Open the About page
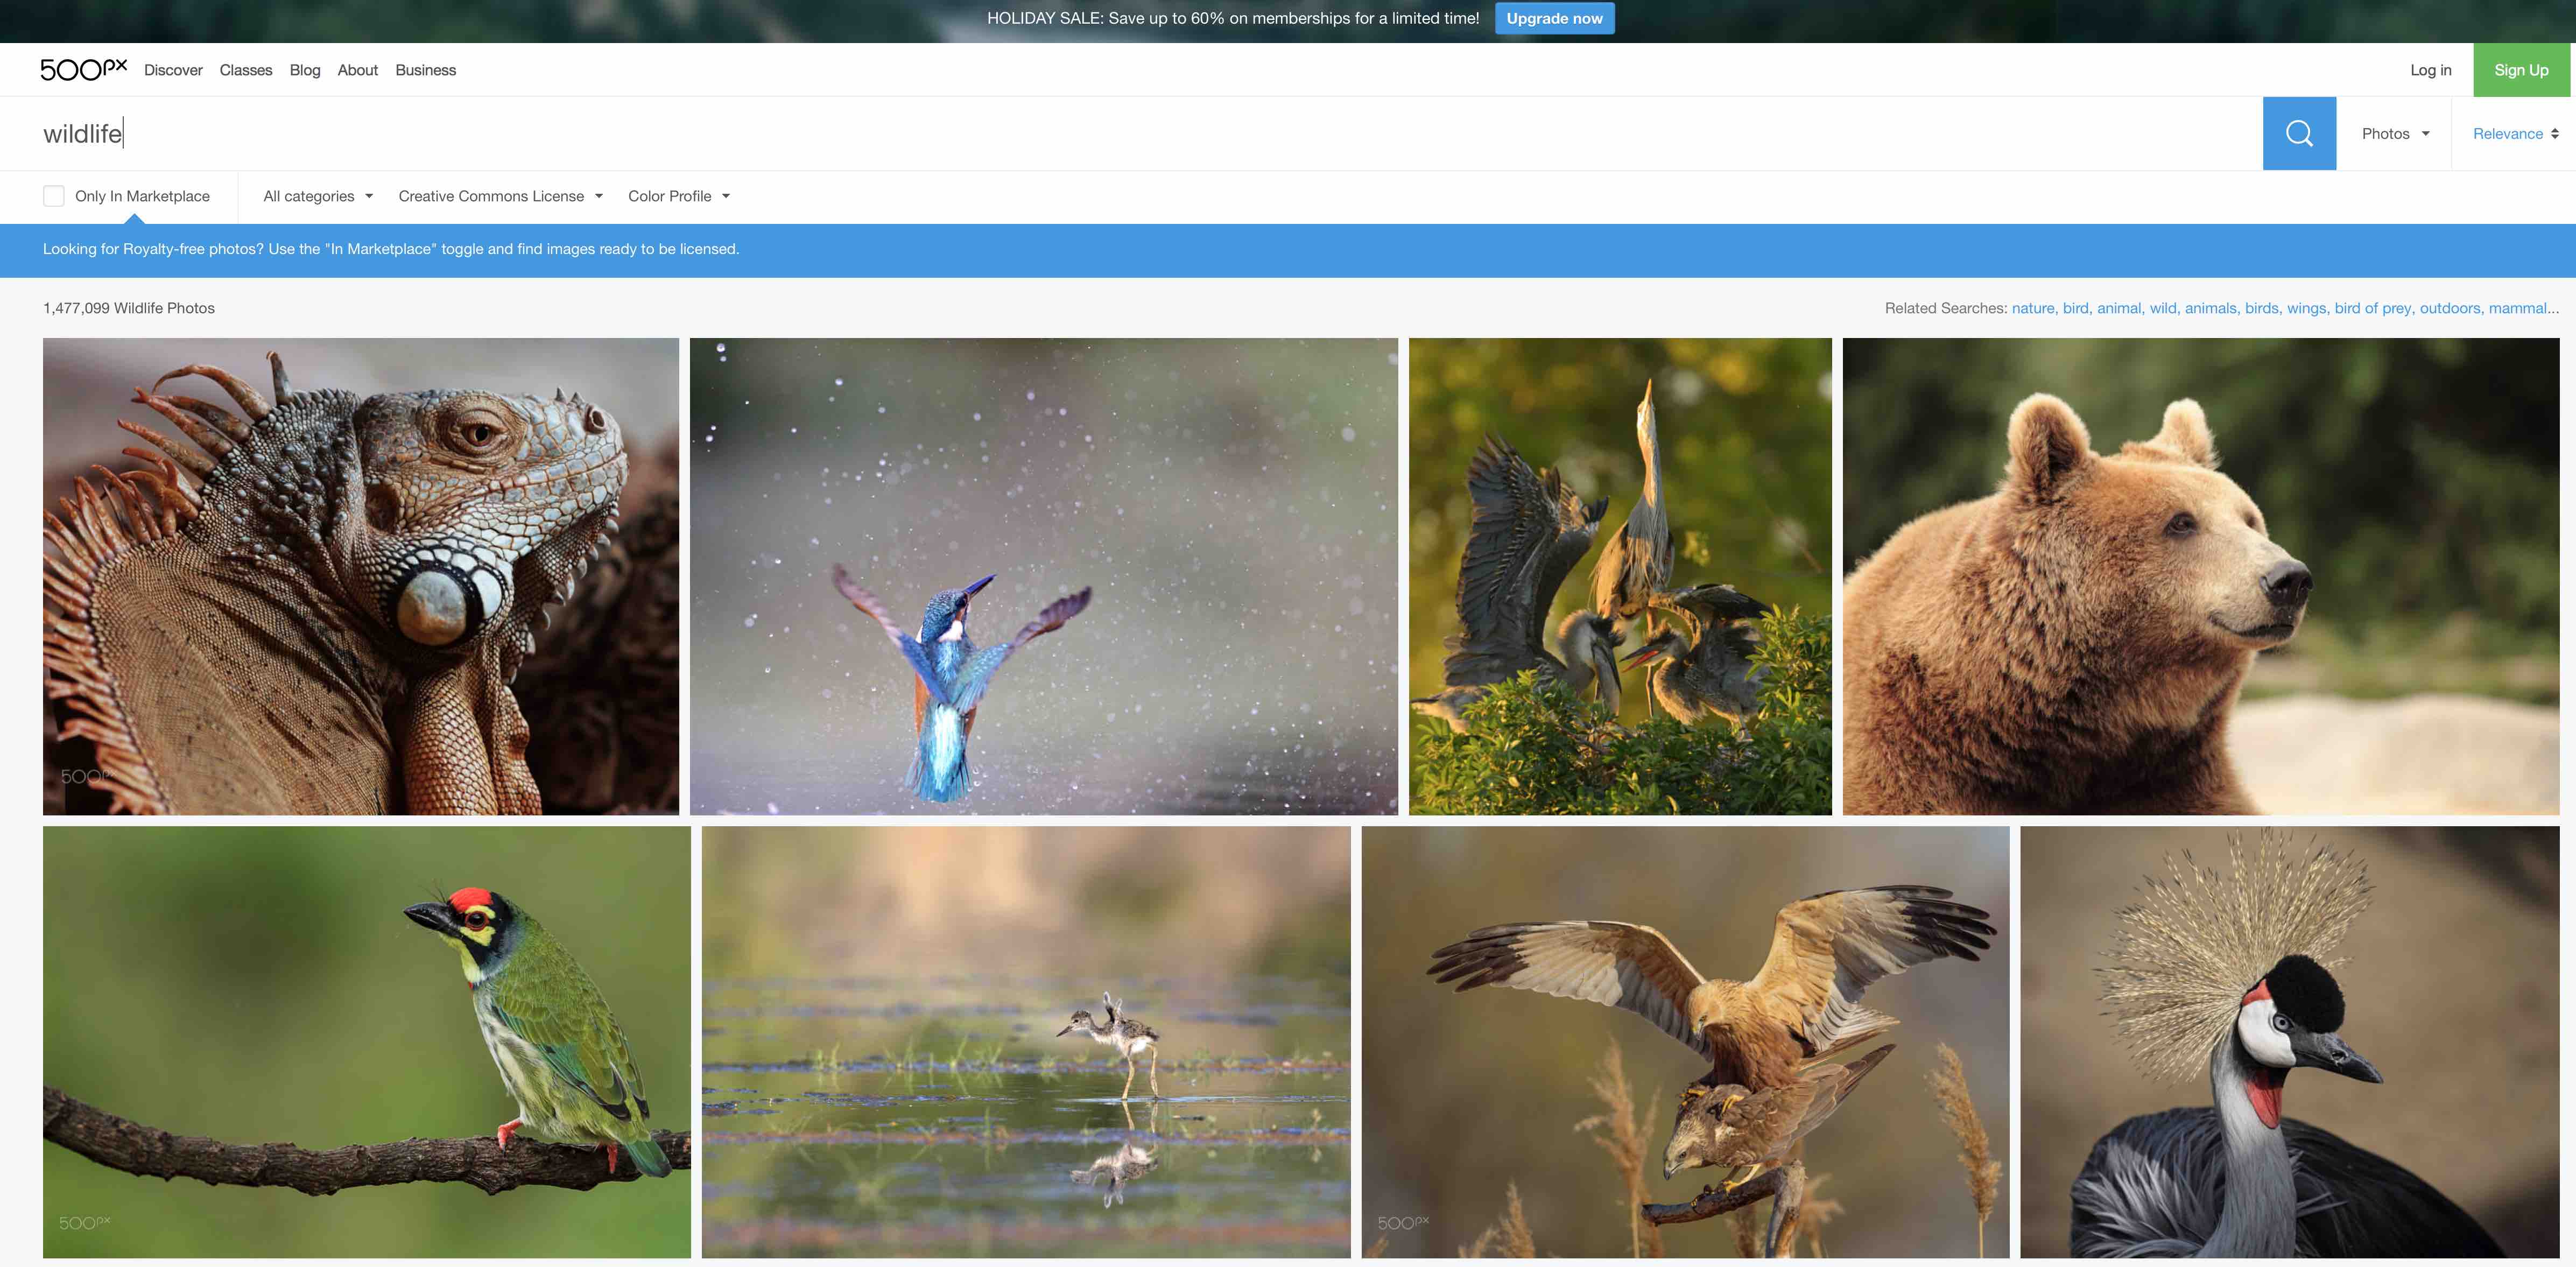The width and height of the screenshot is (2576, 1267). coord(358,70)
